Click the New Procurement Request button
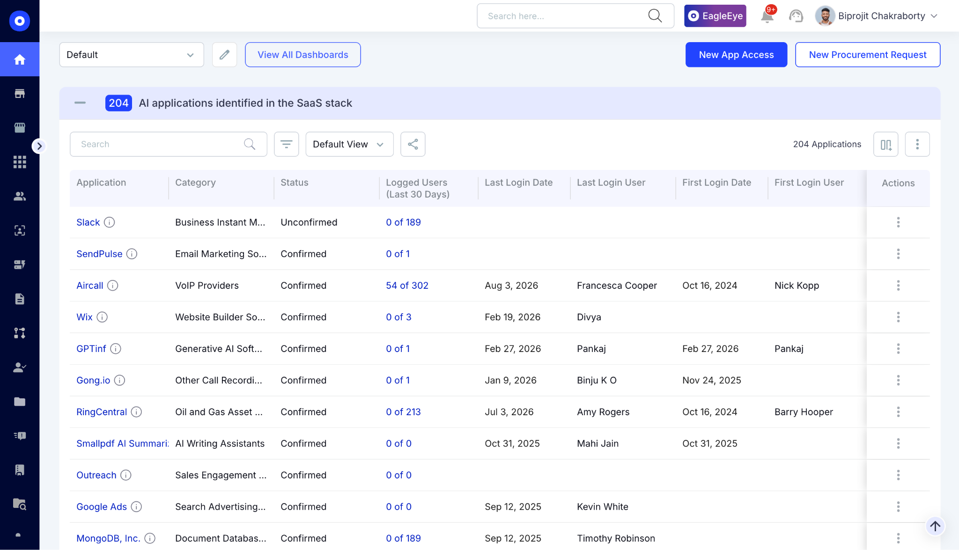Viewport: 959px width, 550px height. pyautogui.click(x=868, y=55)
